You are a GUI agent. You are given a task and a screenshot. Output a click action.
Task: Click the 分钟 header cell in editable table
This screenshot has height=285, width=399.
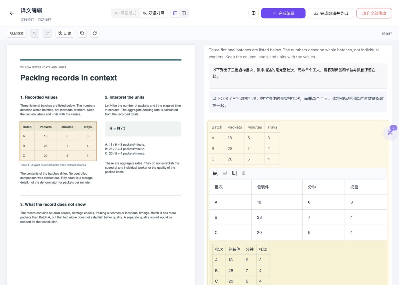coord(323,187)
